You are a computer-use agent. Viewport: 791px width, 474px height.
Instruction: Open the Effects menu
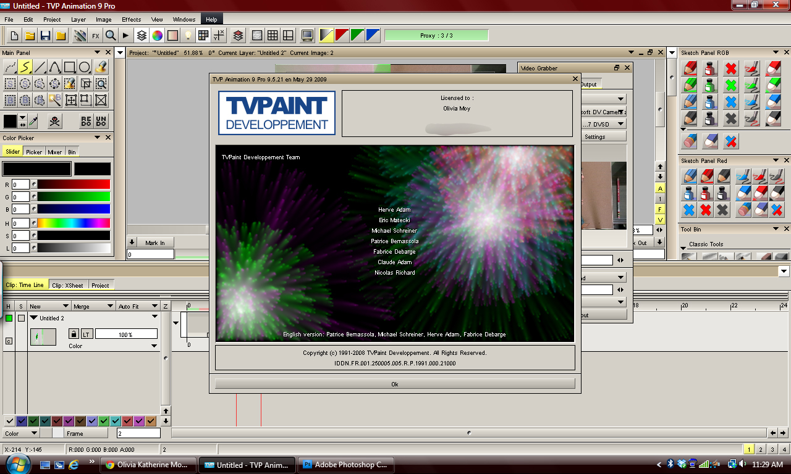pyautogui.click(x=132, y=19)
